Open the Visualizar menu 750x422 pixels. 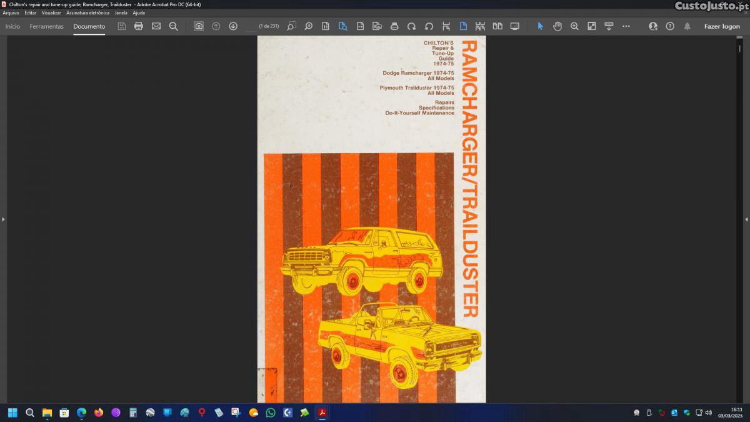[51, 13]
